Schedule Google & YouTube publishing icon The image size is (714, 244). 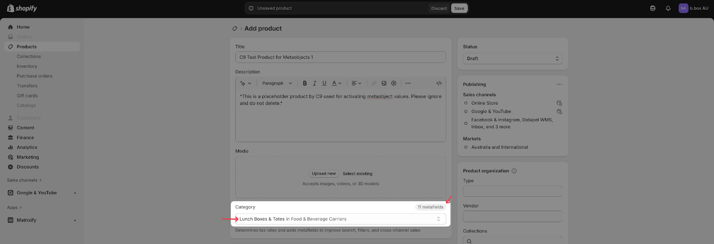pyautogui.click(x=559, y=112)
